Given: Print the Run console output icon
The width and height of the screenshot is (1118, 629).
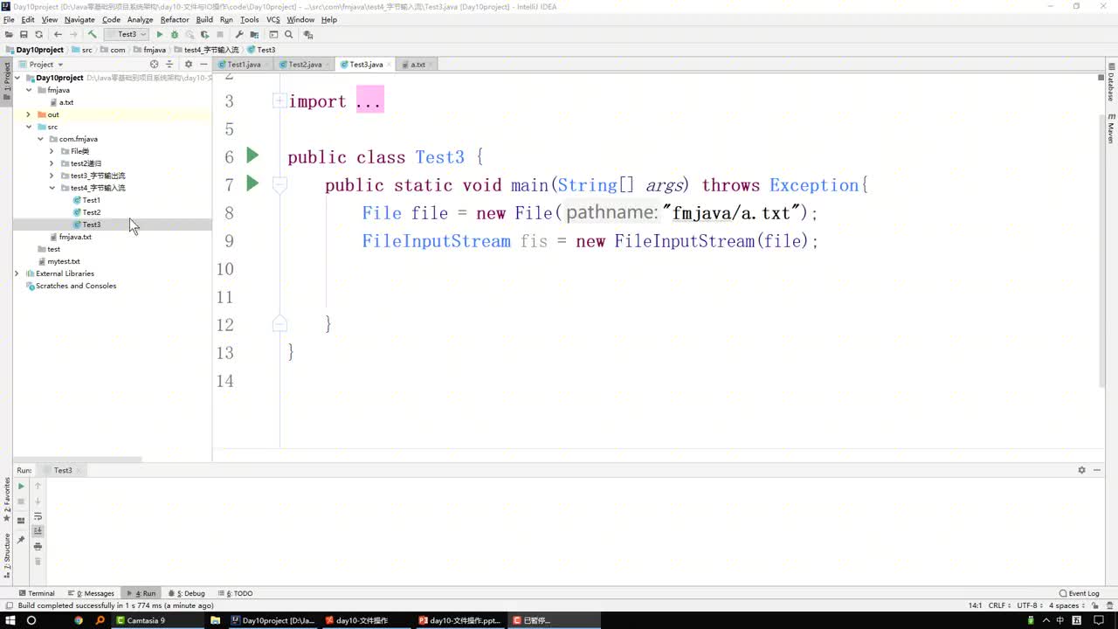Looking at the screenshot, I should [x=38, y=546].
